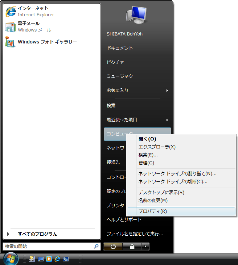Select 管理(G) context menu entry
Screen dimensions: 238x265
[181, 163]
